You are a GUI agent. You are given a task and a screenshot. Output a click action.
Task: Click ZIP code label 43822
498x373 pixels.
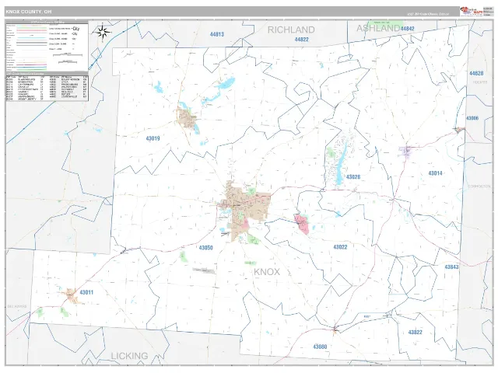coord(415,332)
